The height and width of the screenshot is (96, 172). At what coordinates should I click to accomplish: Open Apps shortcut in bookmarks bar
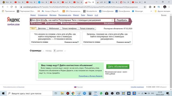click(8, 11)
